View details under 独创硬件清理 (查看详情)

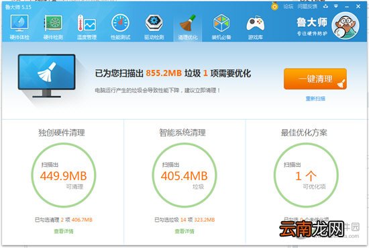pyautogui.click(x=64, y=231)
